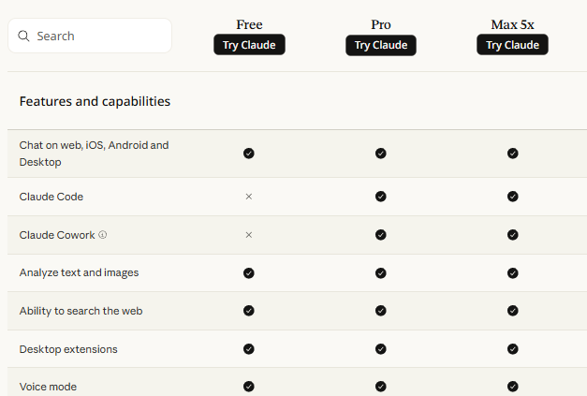This screenshot has width=587, height=396.
Task: Click the Claude Cowork info icon
Action: 103,235
